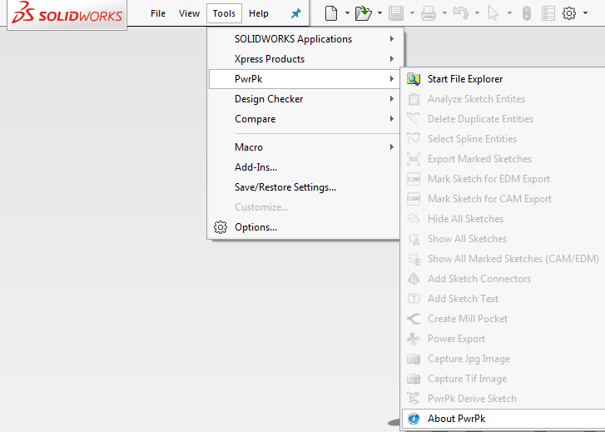Click Show All Marked Sketches (CAM/EDM) icon
The height and width of the screenshot is (432, 605).
pyautogui.click(x=414, y=259)
